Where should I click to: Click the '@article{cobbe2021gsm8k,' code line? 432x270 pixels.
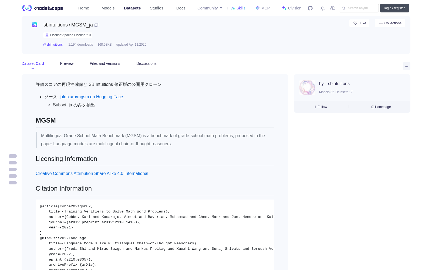click(66, 206)
